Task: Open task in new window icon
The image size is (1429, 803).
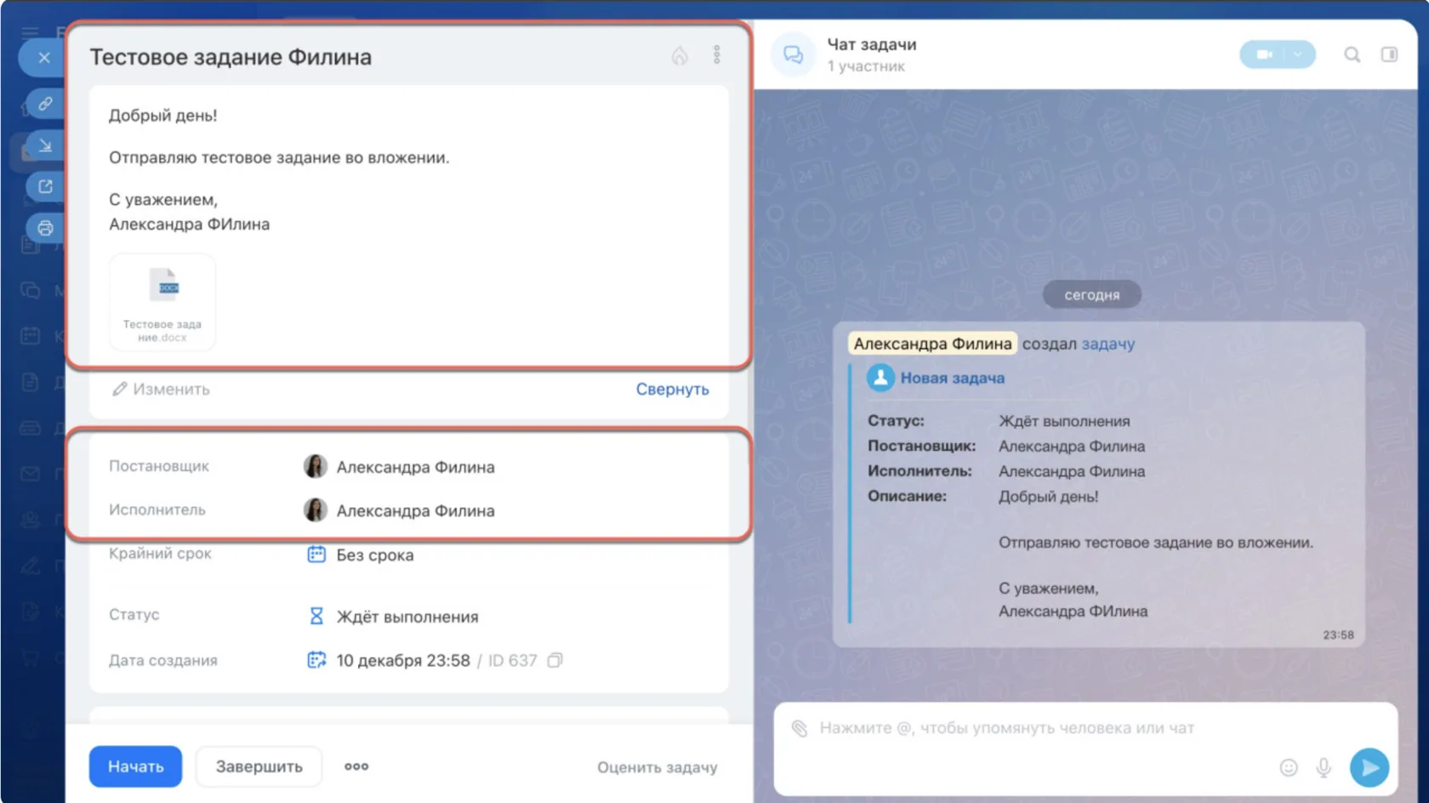Action: 45,186
